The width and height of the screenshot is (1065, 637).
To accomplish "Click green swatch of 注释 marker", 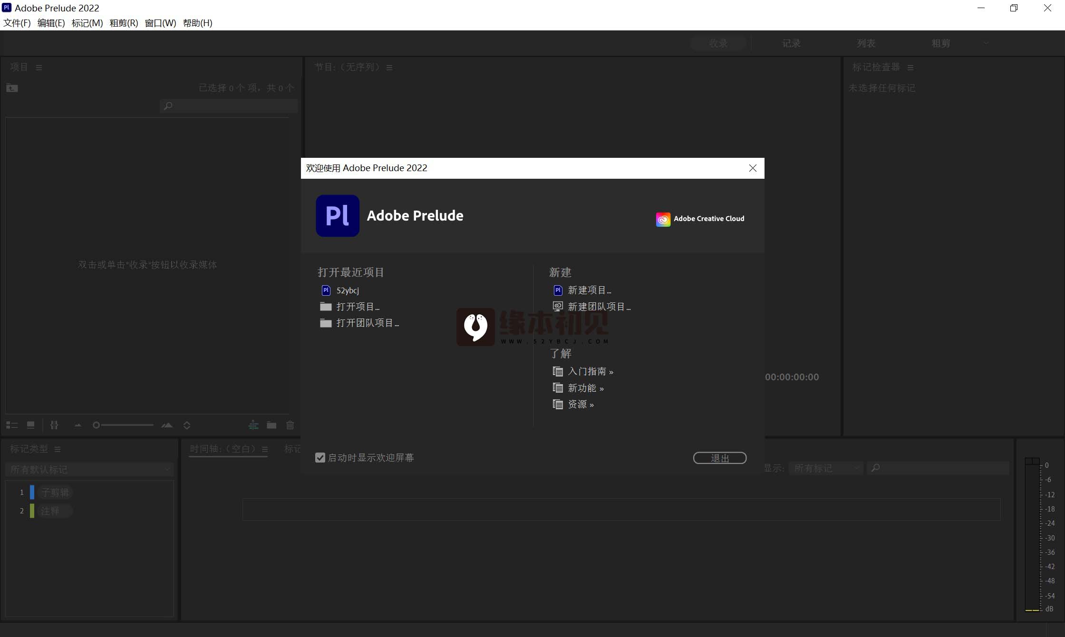I will 32,511.
